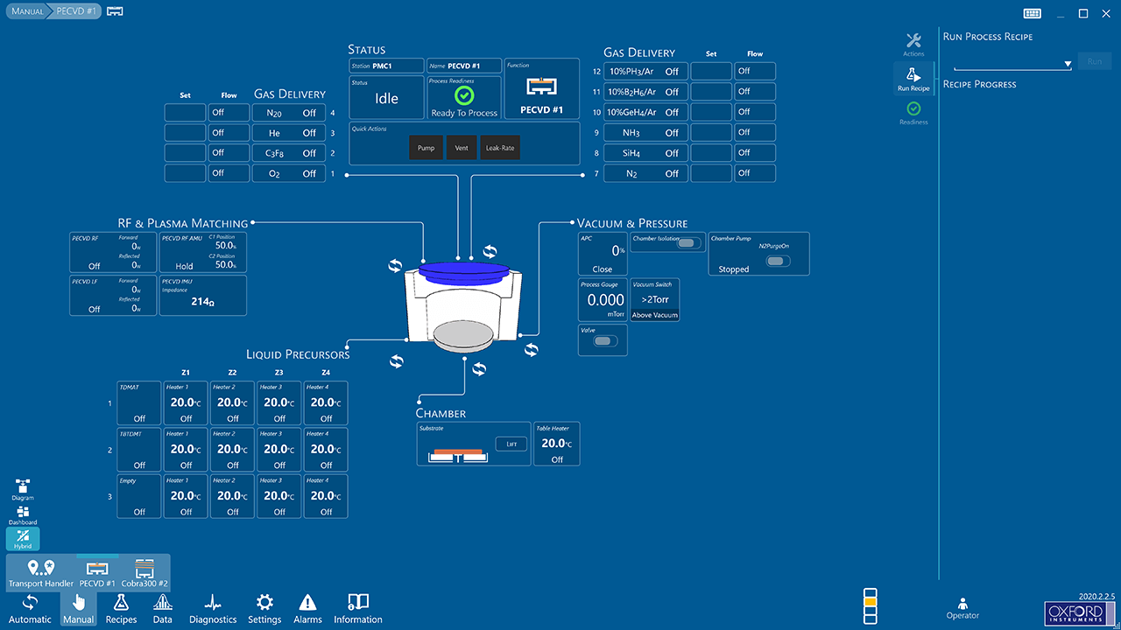Open the Information tab
1121x630 pixels.
coord(358,608)
